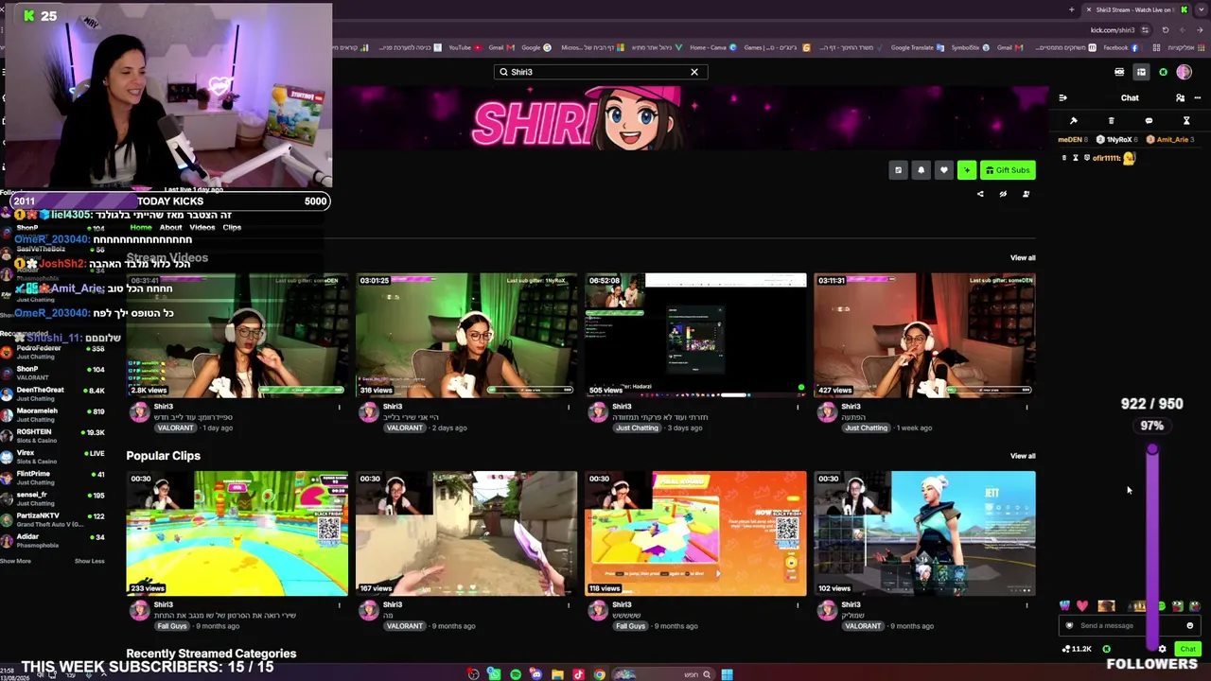Click in the Send a message field

[x=1130, y=625]
